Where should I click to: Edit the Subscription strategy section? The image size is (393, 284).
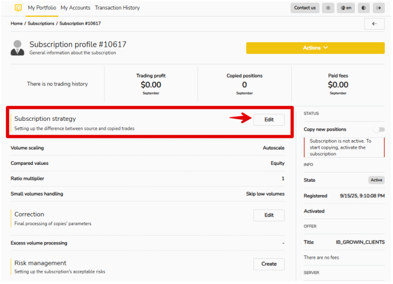coord(269,120)
